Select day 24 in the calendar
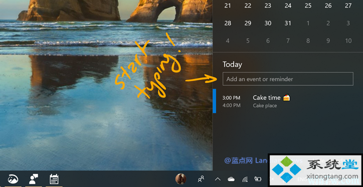 click(x=288, y=6)
